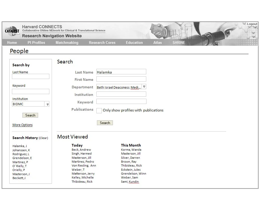Select O' Rielly, T from search history
The width and height of the screenshot is (260, 218).
[x=19, y=166]
